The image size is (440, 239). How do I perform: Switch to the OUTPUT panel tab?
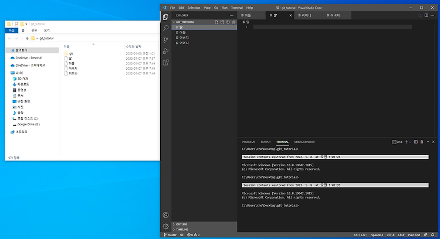coord(265,142)
